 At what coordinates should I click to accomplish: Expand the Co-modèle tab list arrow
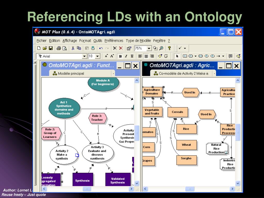tap(214, 73)
